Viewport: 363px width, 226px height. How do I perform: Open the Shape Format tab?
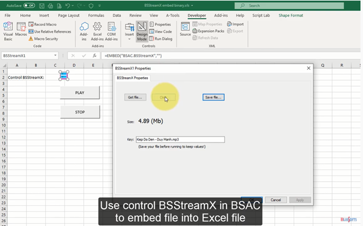click(291, 15)
